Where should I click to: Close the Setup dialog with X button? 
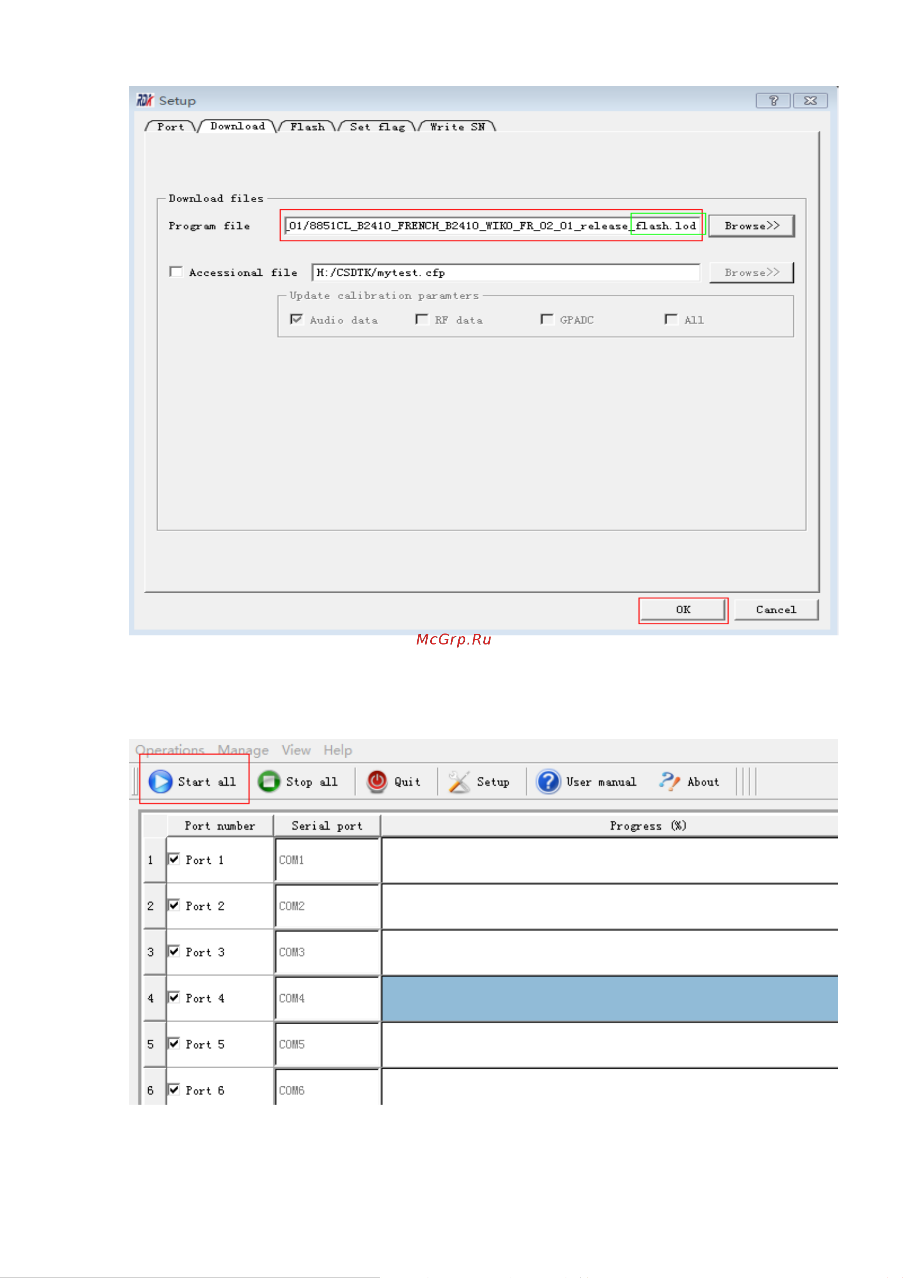point(810,100)
